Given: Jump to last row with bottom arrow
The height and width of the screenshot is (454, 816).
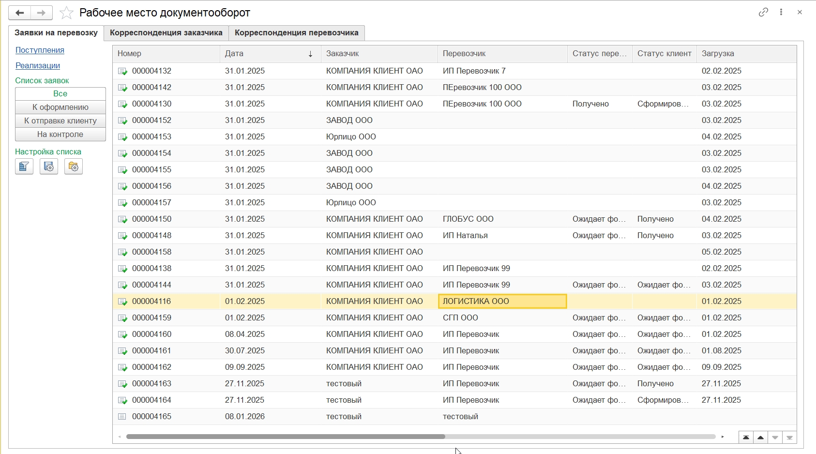Looking at the screenshot, I should tap(789, 438).
